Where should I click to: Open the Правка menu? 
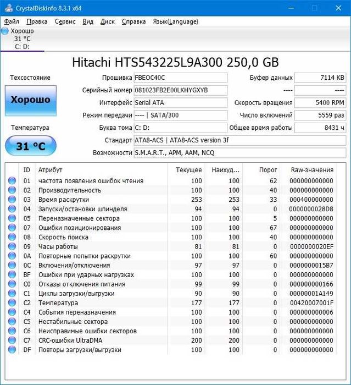[37, 21]
